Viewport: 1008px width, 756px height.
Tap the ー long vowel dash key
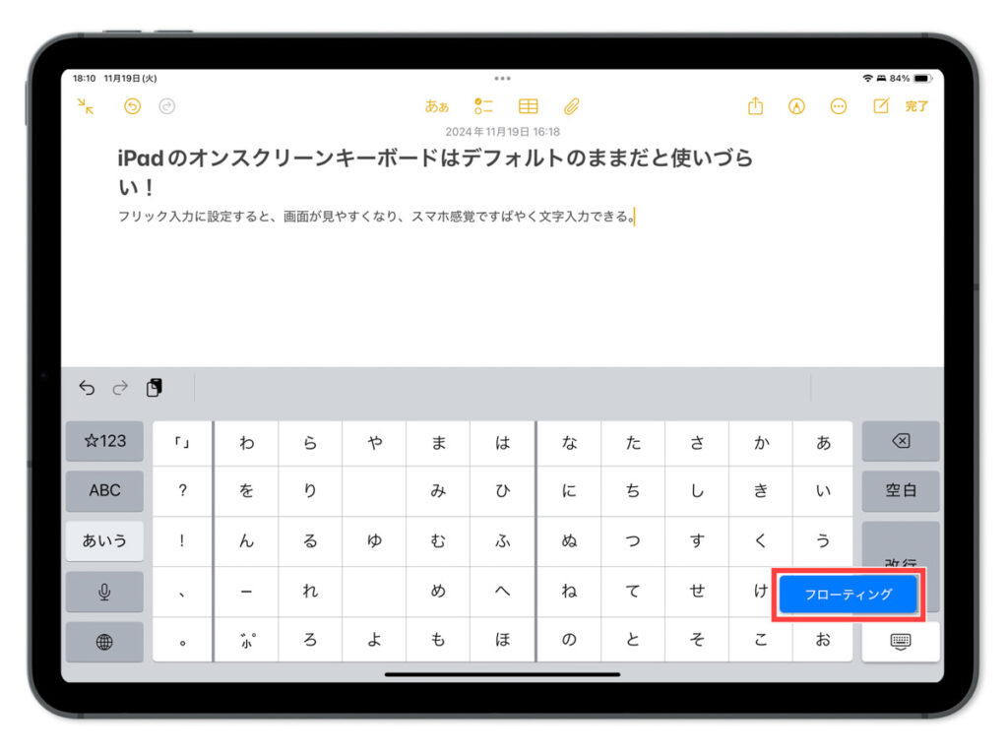pyautogui.click(x=247, y=592)
